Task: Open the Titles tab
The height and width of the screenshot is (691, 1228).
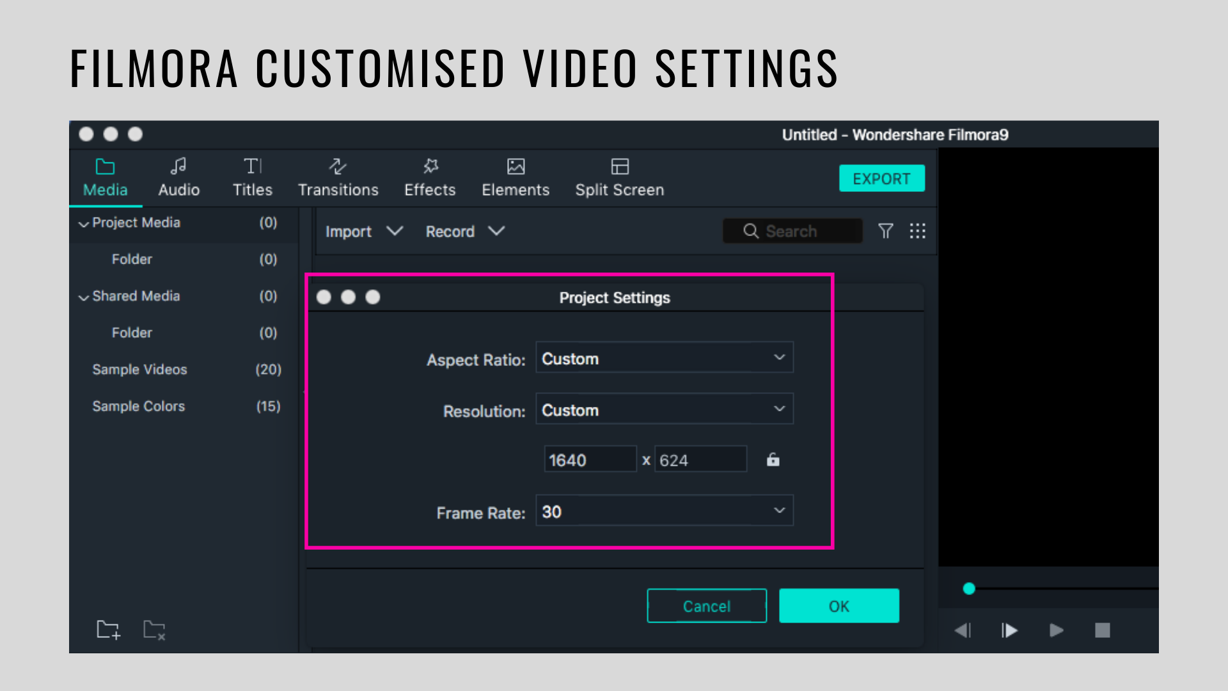Action: 253,178
